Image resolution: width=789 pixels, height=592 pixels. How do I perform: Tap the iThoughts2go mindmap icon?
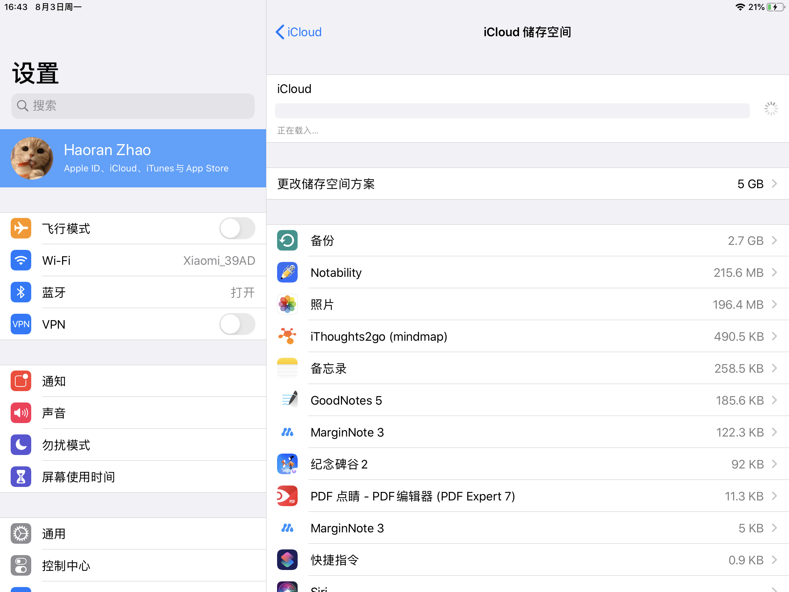[287, 336]
